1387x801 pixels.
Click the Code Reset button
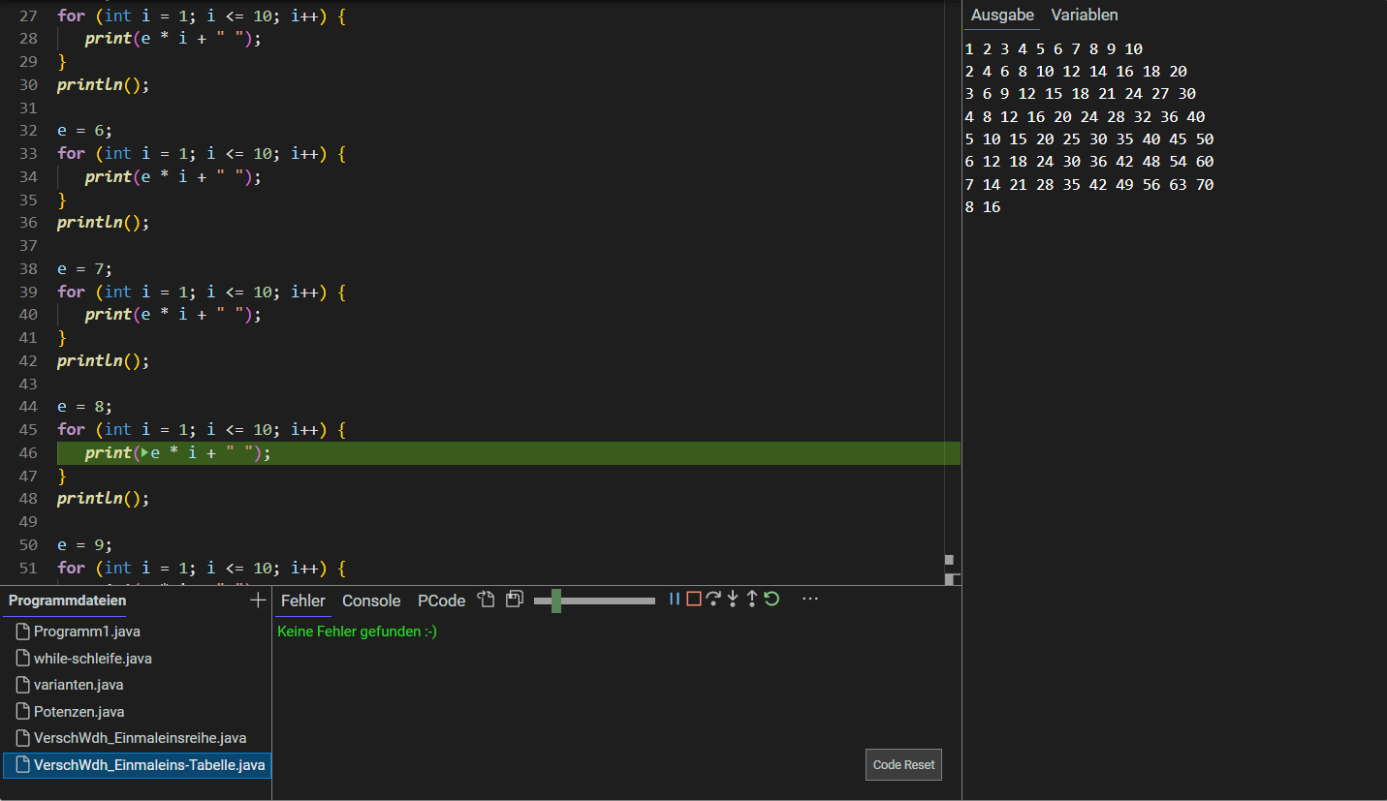(904, 765)
